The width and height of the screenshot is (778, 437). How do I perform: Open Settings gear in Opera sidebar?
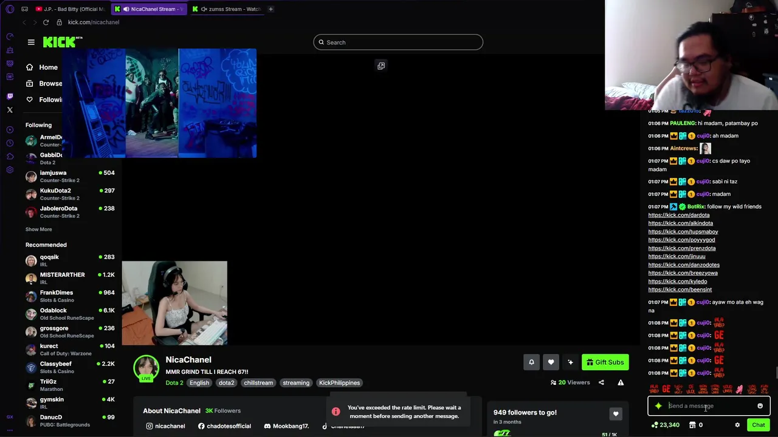10,169
